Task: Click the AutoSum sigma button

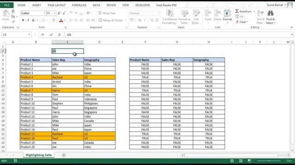Action: tap(243, 11)
